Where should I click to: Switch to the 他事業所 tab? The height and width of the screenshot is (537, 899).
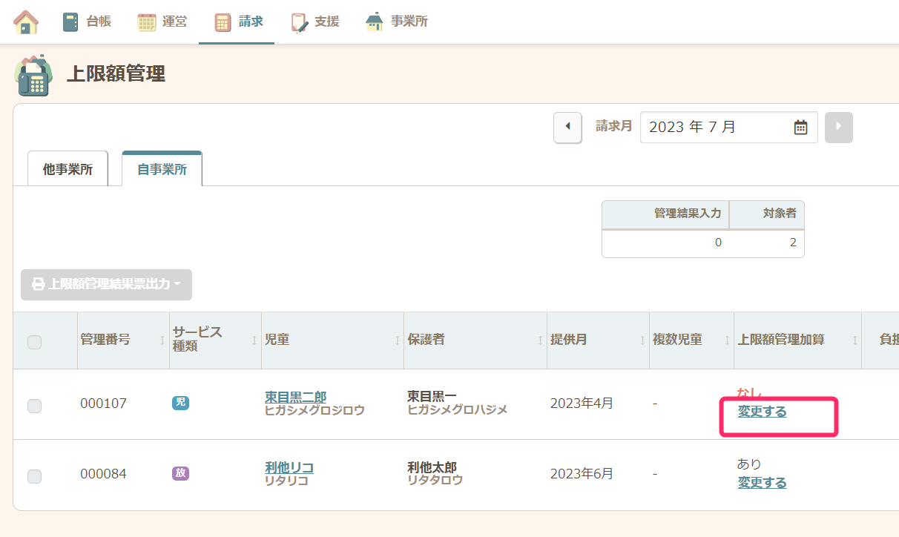coord(67,169)
